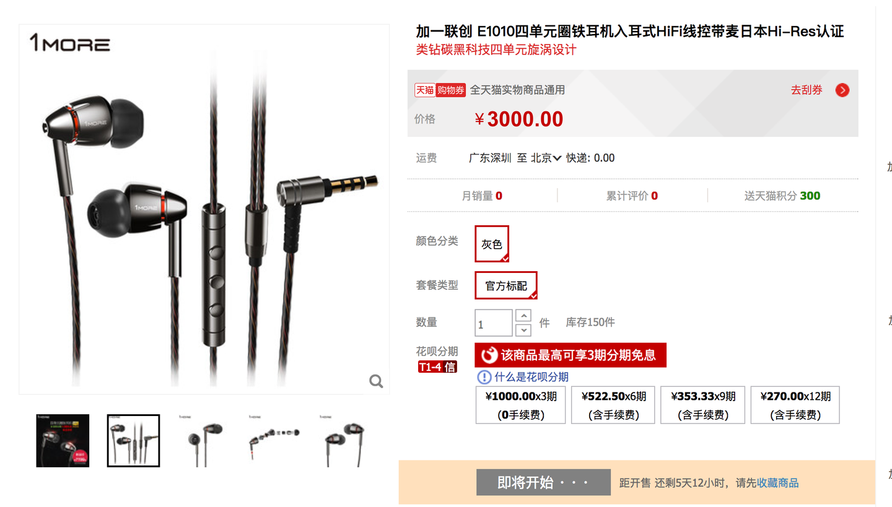
Task: Choose the ¥1000.00x3期 installment option
Action: pos(521,405)
